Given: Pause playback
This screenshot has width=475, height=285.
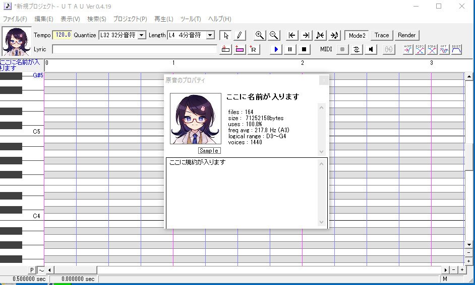Looking at the screenshot, I should click(x=290, y=49).
